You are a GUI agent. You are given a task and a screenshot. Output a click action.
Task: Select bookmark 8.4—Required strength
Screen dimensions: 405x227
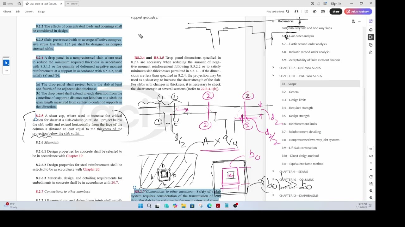pos(297,108)
